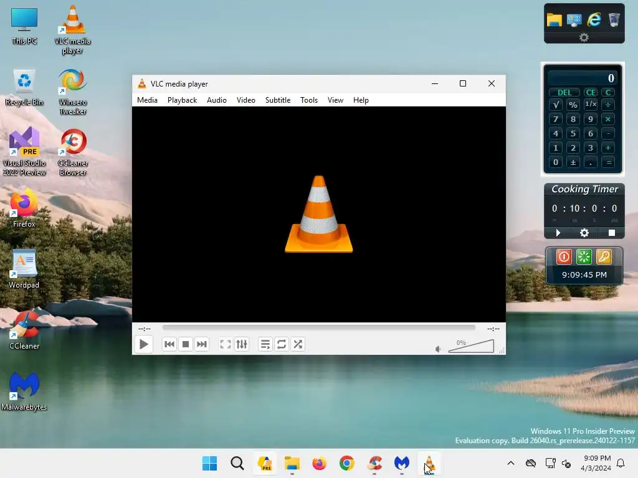Select the Malwarebytes desktop shortcut
The width and height of the screenshot is (638, 478).
tap(24, 391)
